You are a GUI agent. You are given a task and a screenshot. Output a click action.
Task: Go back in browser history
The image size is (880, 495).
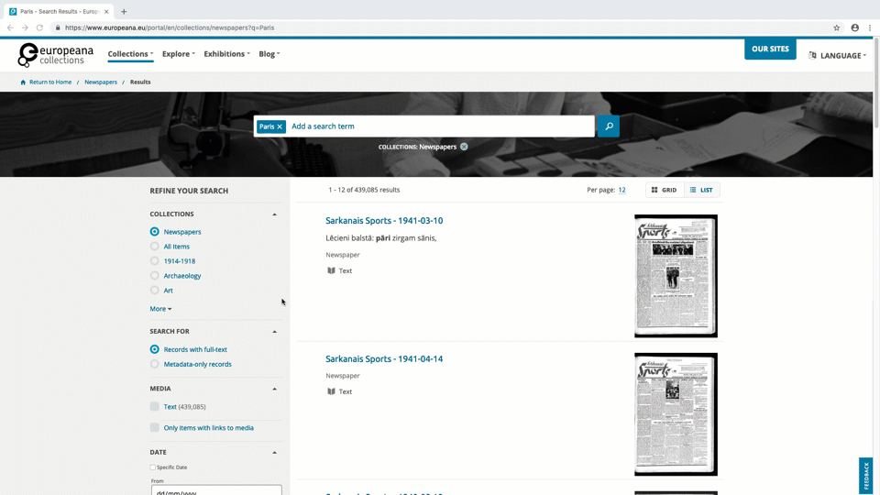[x=10, y=27]
